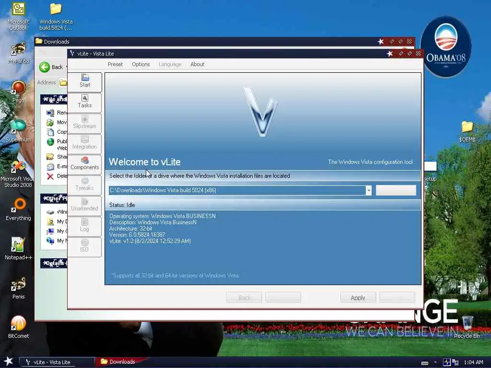This screenshot has width=491, height=368.
Task: Select the Tweaks section in vLite
Action: tap(84, 184)
